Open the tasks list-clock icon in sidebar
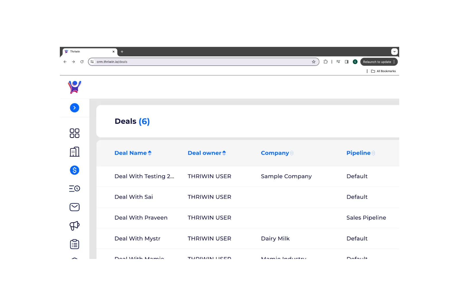459x306 pixels. (75, 189)
